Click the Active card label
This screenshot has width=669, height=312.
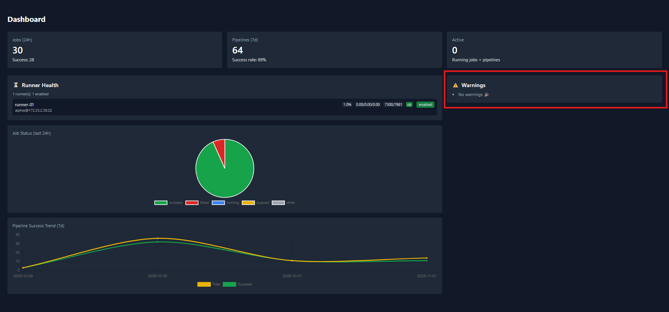click(458, 40)
